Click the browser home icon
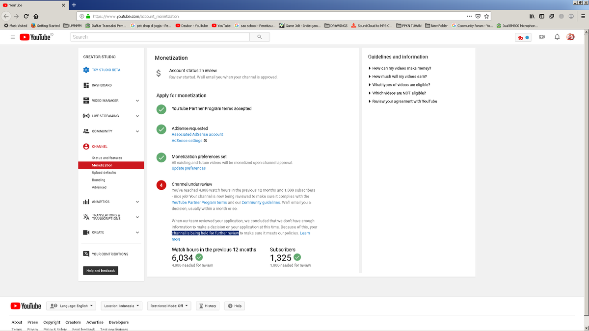 tap(36, 16)
